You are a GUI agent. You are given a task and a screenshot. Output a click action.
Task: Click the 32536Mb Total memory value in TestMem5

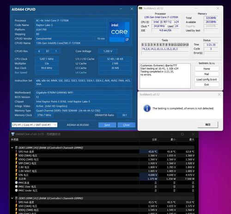click(x=211, y=18)
